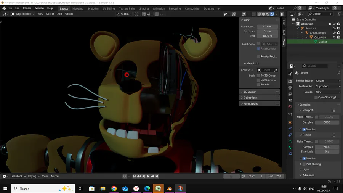Uncheck the Collection exclude checkbox
The image size is (343, 193).
[x=330, y=24]
